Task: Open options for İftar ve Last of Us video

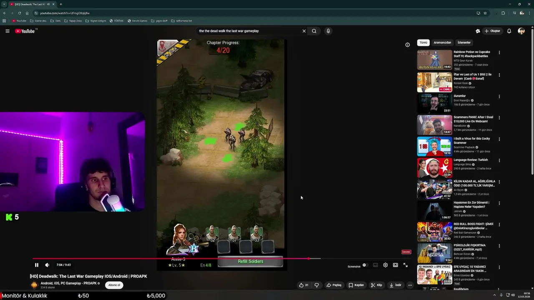Action: coord(499,75)
